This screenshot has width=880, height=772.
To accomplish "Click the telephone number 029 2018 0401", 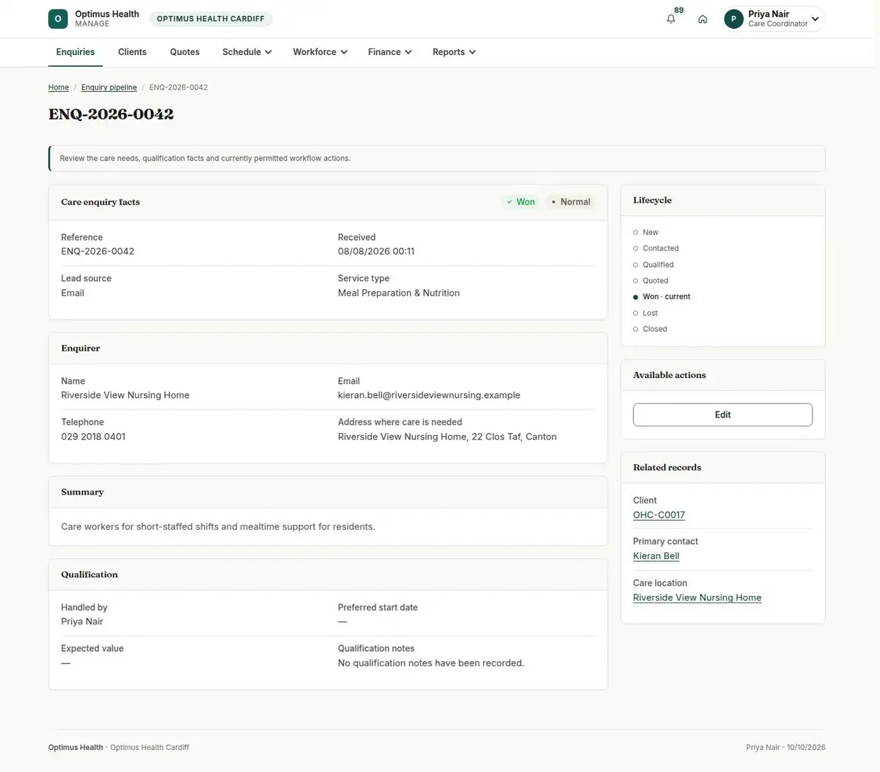I will pyautogui.click(x=93, y=437).
